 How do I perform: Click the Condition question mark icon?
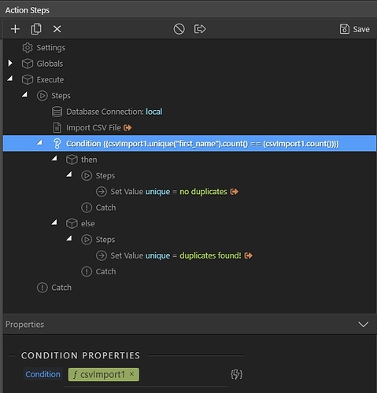(x=57, y=144)
